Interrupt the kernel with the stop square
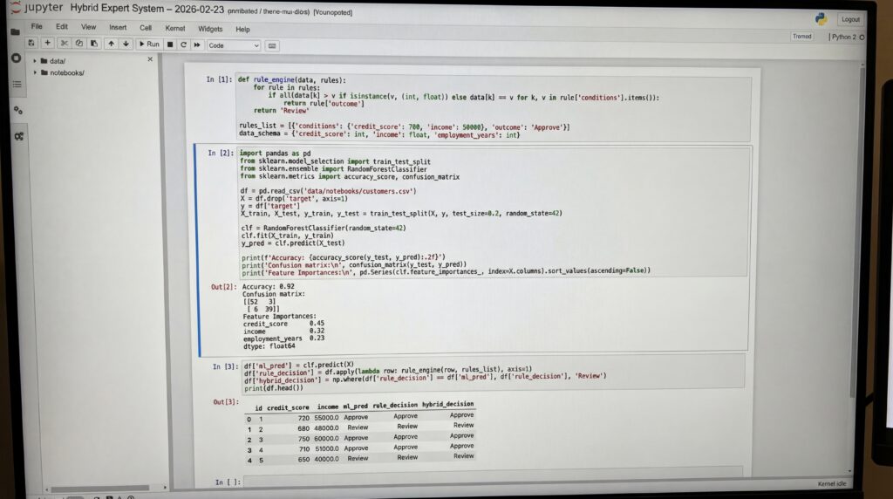Image resolution: width=893 pixels, height=499 pixels. click(170, 44)
